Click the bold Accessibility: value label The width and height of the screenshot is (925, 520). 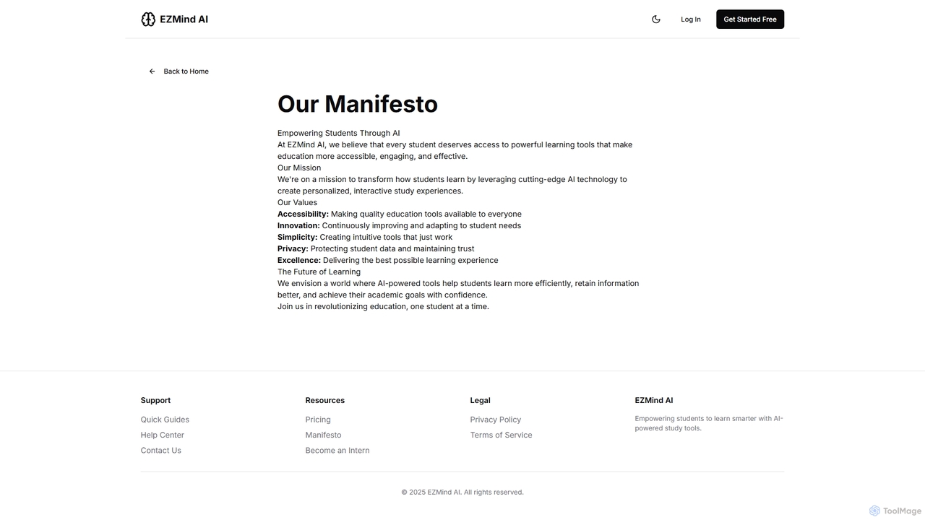[x=303, y=214]
